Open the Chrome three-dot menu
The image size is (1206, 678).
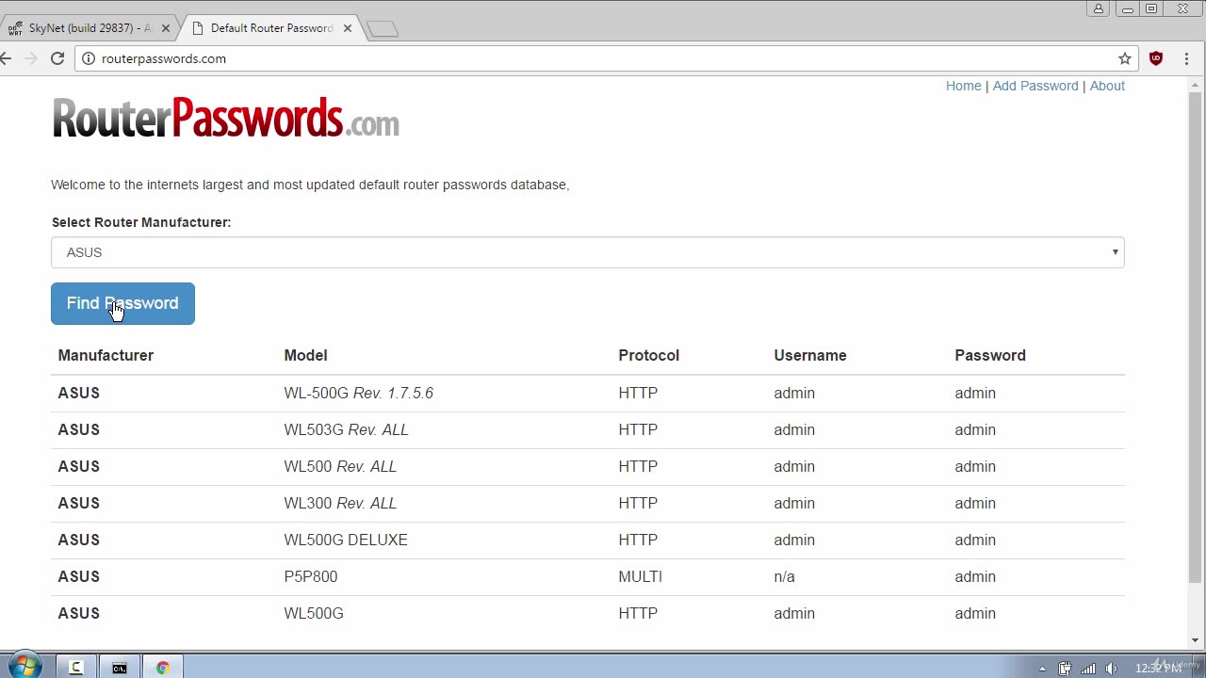[x=1186, y=58]
